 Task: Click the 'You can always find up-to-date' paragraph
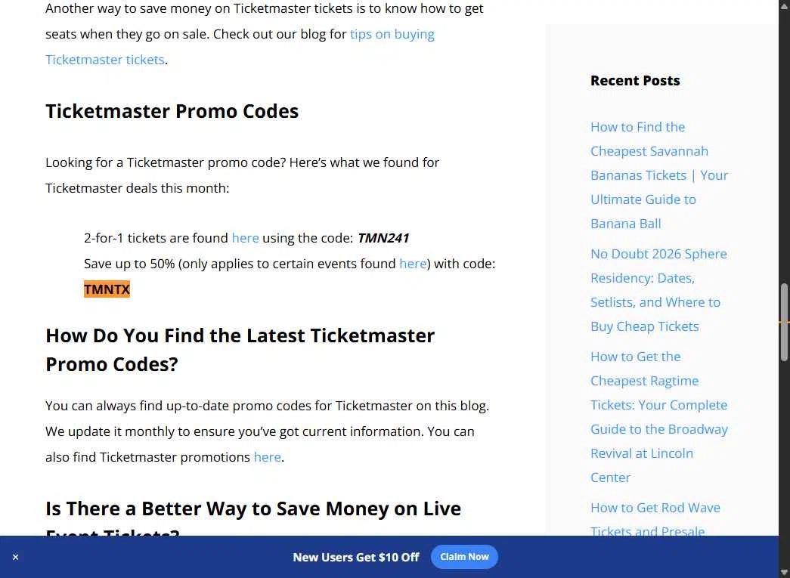click(x=267, y=431)
